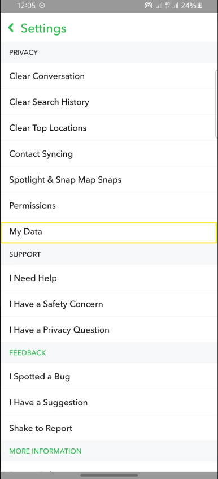Image resolution: width=218 pixels, height=479 pixels.
Task: Click the scrollbar on the right edge
Action: (x=216, y=104)
